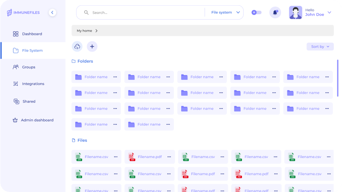
Task: Open Integrations in the sidebar
Action: coord(33,84)
